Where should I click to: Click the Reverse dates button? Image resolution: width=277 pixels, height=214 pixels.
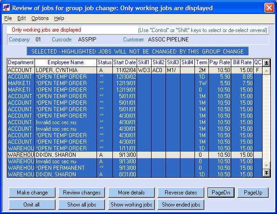pos(181,193)
